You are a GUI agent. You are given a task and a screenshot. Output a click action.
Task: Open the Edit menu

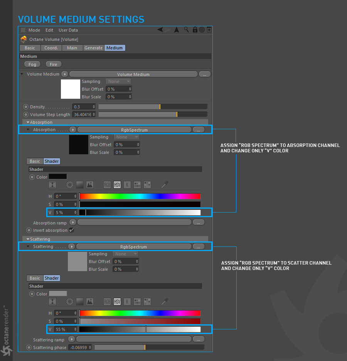point(49,30)
